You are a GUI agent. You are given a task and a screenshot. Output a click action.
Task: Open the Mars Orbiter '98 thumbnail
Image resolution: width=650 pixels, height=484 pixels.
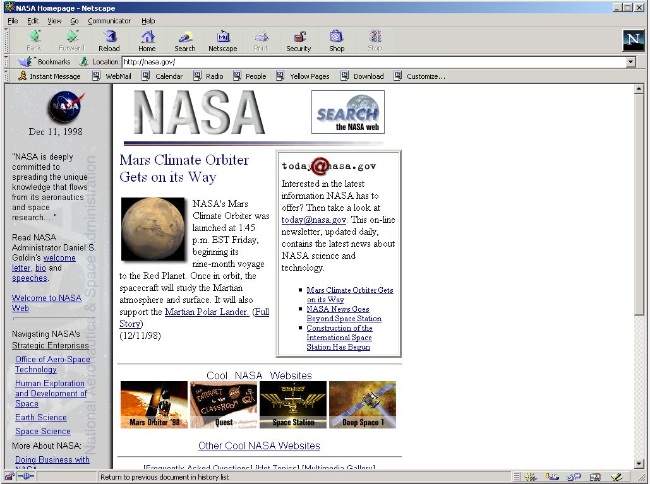153,404
